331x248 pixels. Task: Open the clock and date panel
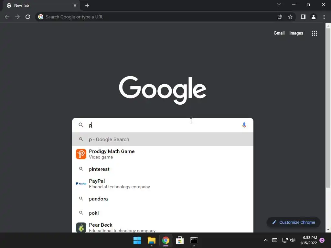pos(308,240)
